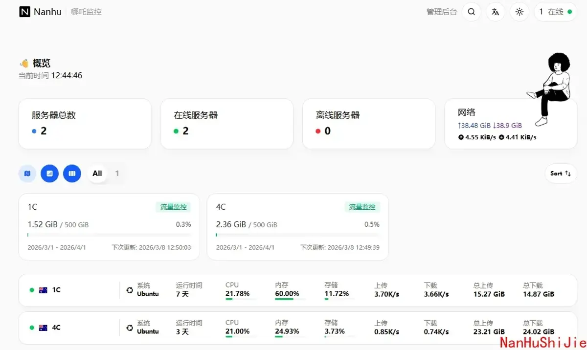The image size is (587, 350).
Task: Toggle the light/dark theme sun icon
Action: pos(519,12)
